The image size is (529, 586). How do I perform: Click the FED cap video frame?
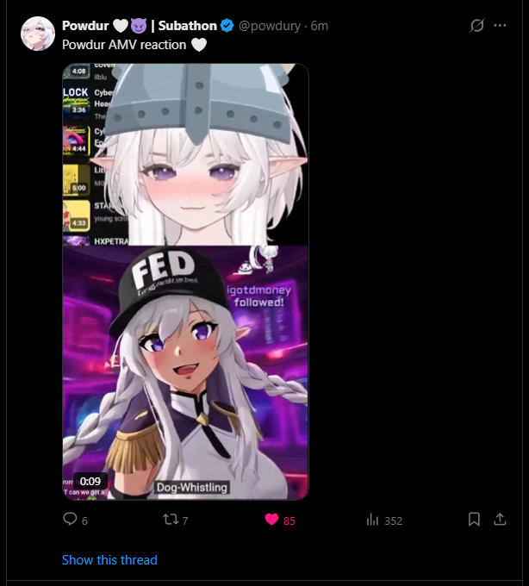point(185,372)
